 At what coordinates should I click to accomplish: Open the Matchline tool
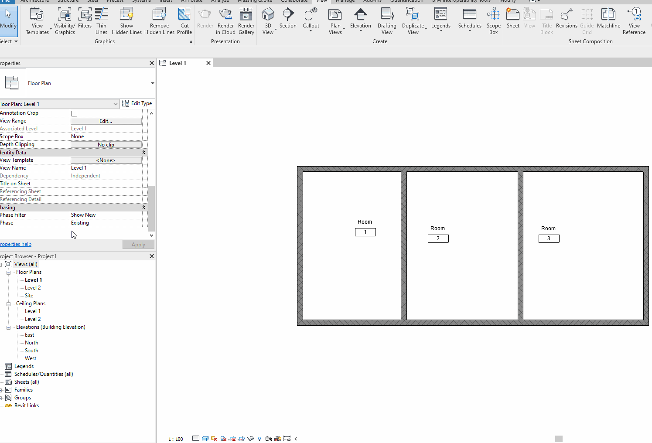608,19
